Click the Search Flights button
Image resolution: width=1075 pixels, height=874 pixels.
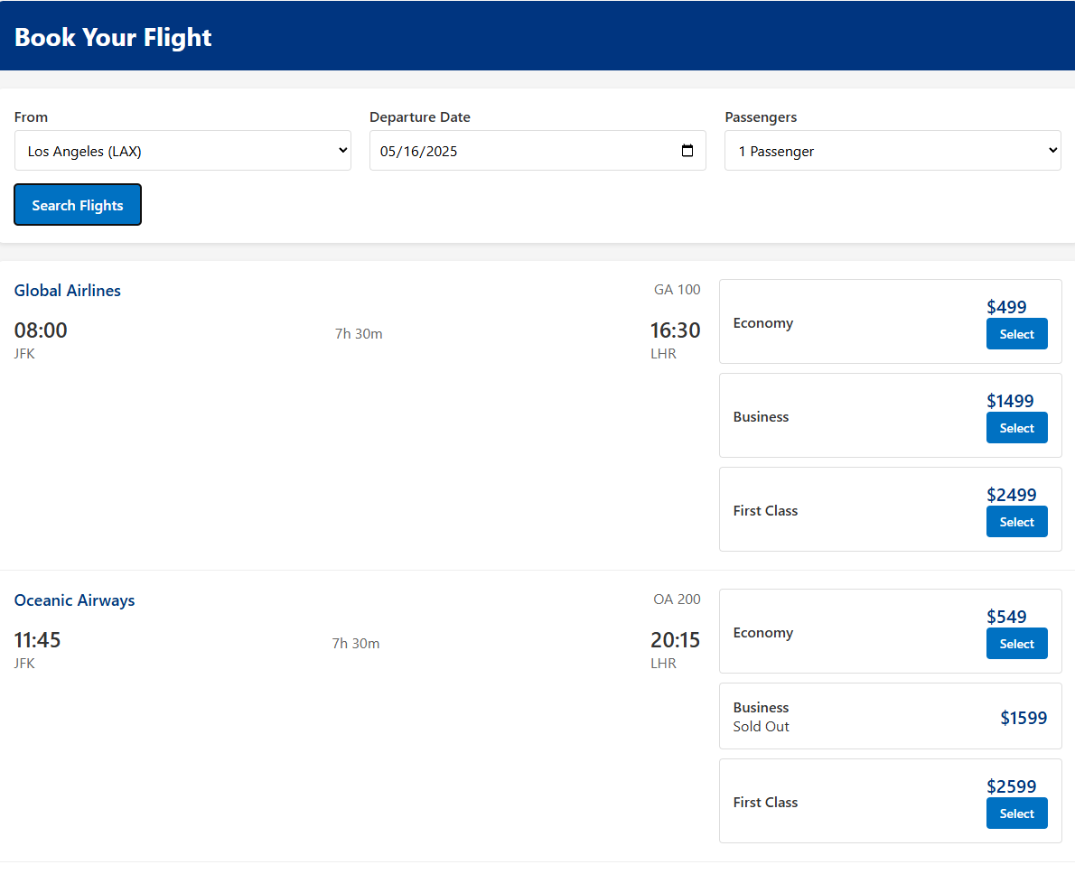[78, 205]
